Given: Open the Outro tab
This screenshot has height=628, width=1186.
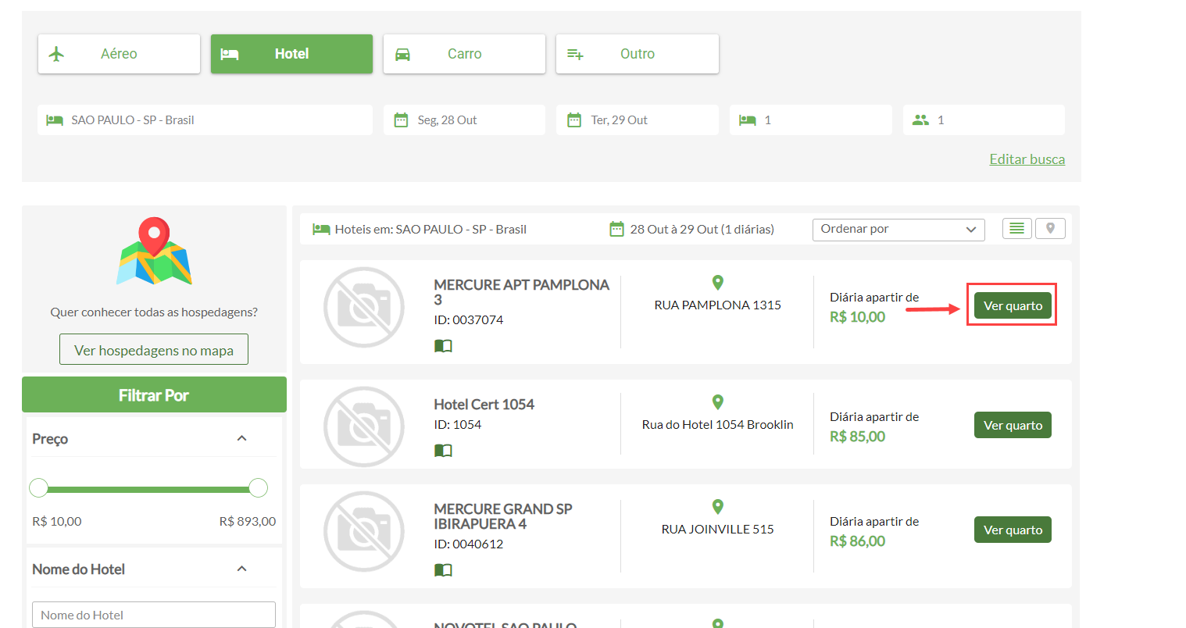Looking at the screenshot, I should pyautogui.click(x=638, y=54).
